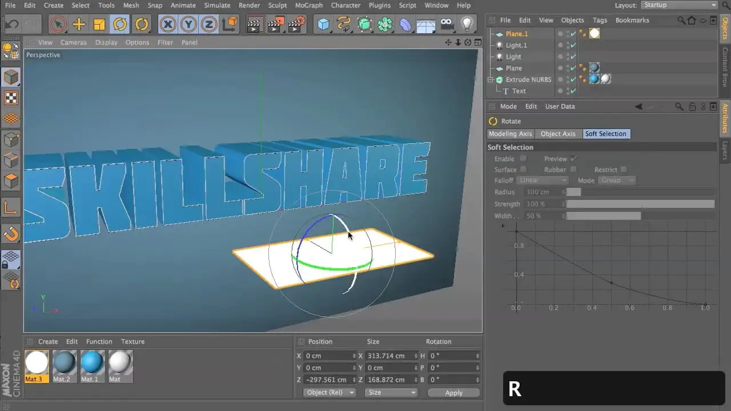Switch to Polygons mode
731x411 pixels.
[x=11, y=182]
